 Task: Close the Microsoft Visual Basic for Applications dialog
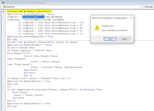[x=131, y=18]
